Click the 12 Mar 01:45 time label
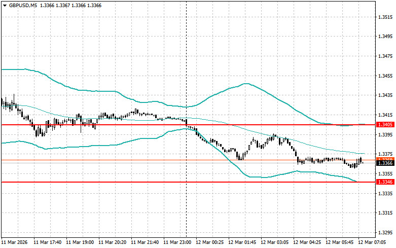396x248 pixels. tap(242, 242)
